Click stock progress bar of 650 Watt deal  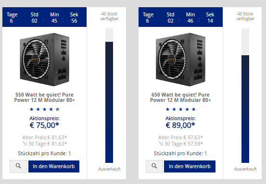click(x=245, y=96)
